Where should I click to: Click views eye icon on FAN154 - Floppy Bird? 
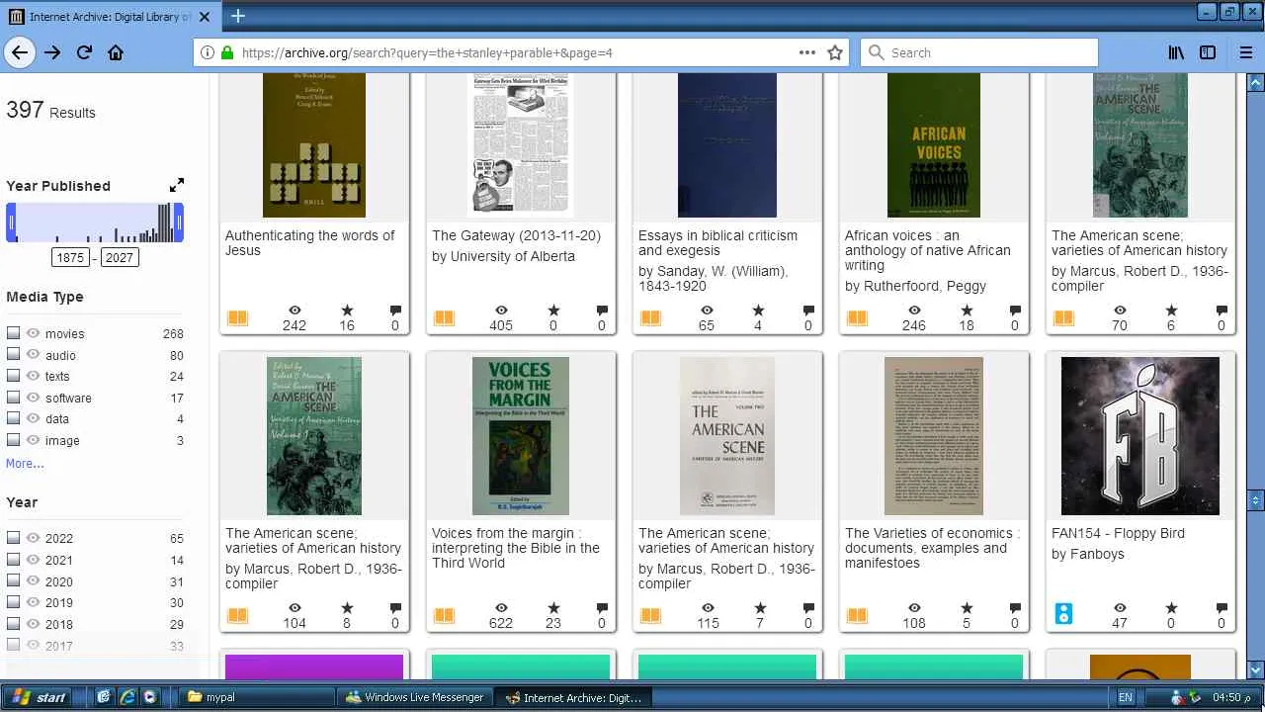[x=1120, y=608]
